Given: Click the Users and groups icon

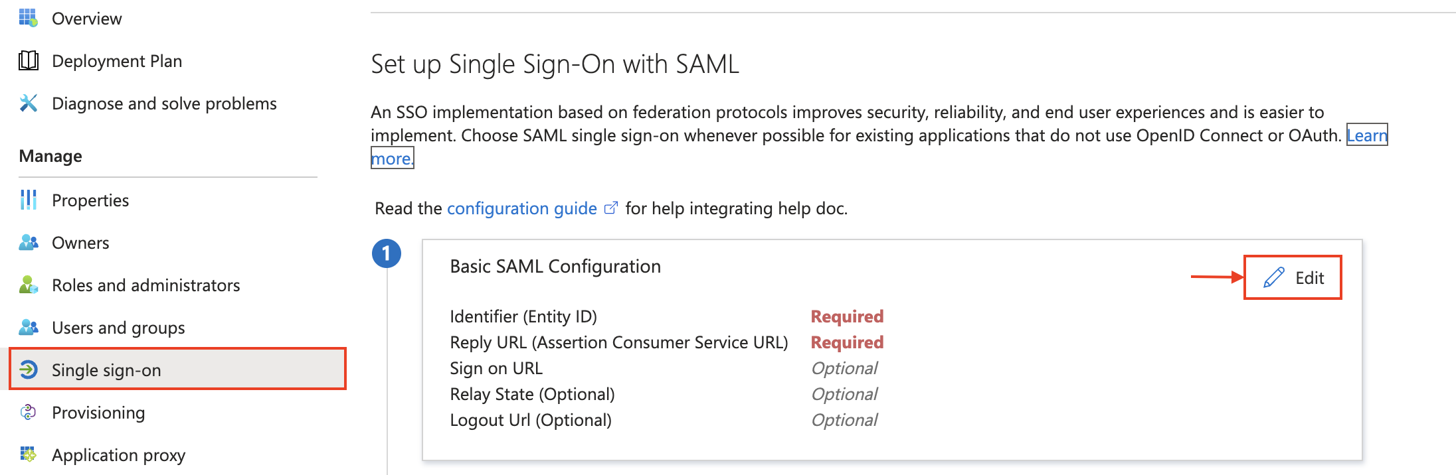Looking at the screenshot, I should 29,327.
